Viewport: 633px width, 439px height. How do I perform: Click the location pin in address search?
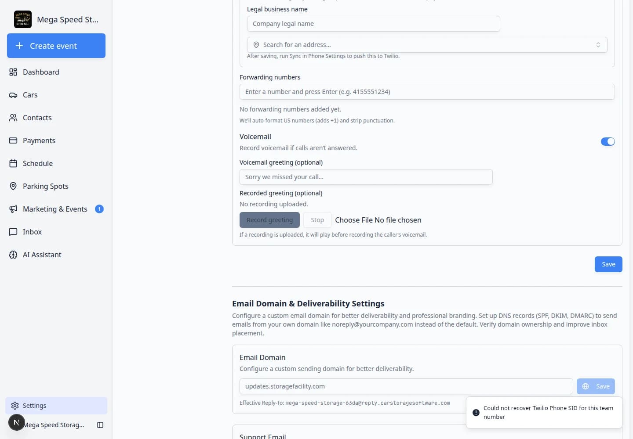coord(256,45)
